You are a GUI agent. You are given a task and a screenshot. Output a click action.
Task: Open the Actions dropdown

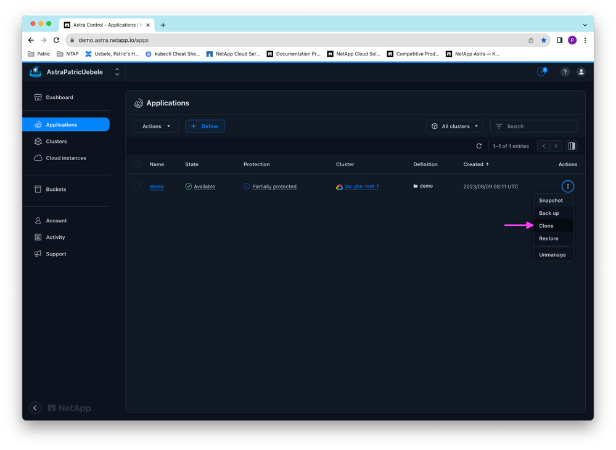click(157, 126)
